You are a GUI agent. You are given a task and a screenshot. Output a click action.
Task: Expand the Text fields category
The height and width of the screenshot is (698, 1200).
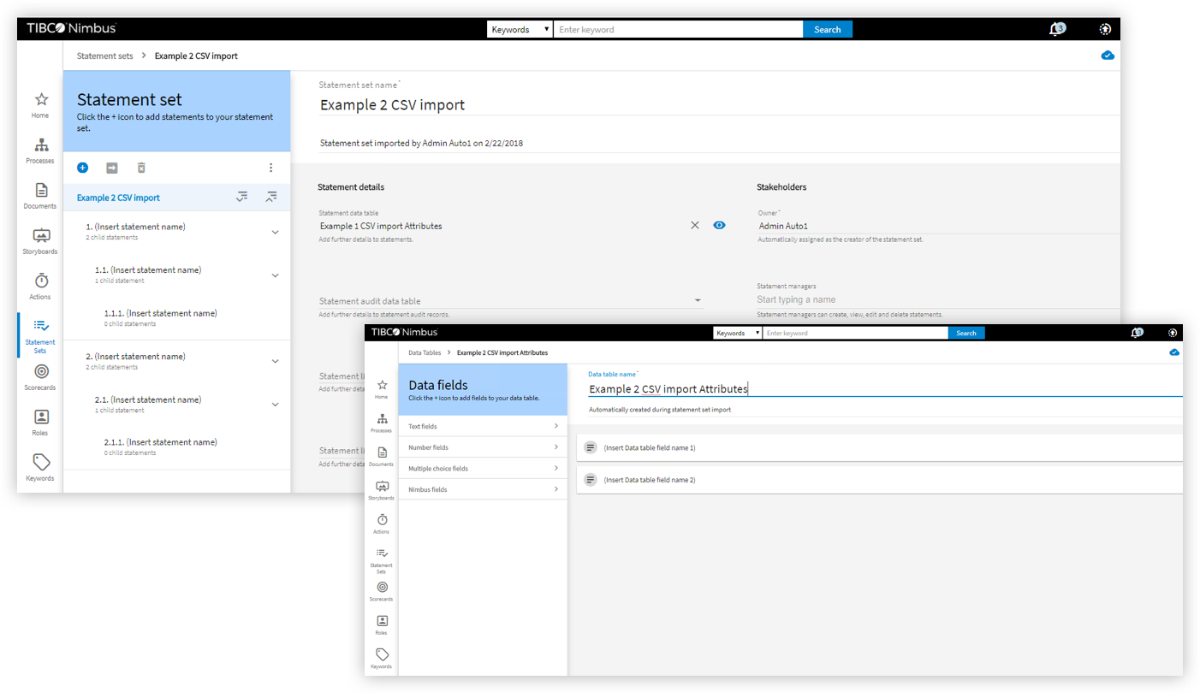tap(483, 426)
